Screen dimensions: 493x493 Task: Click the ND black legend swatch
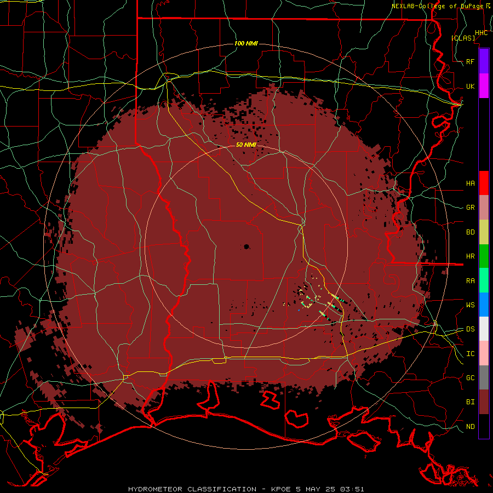click(x=484, y=426)
